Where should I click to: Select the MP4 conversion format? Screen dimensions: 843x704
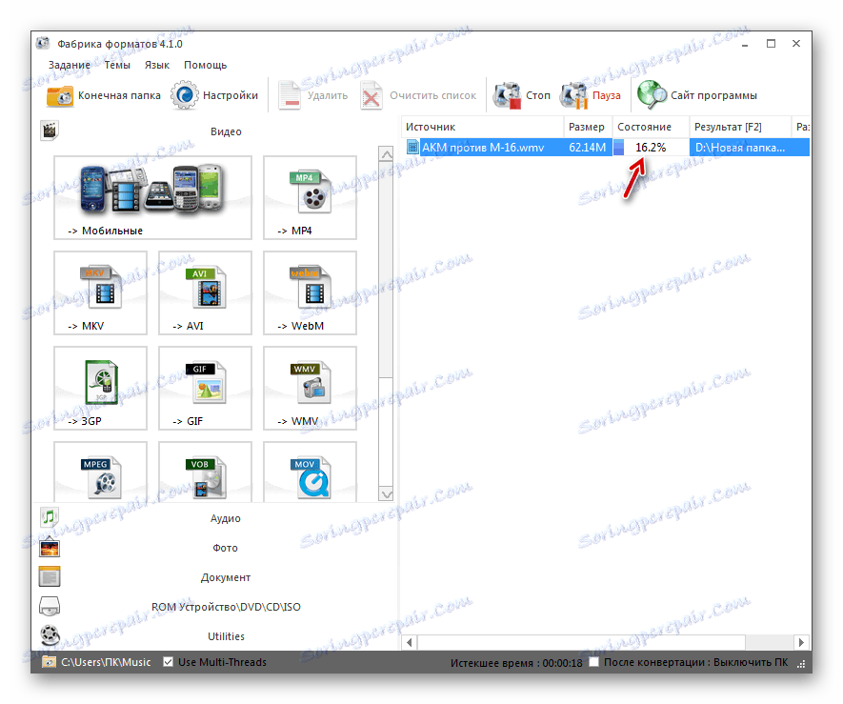click(310, 197)
